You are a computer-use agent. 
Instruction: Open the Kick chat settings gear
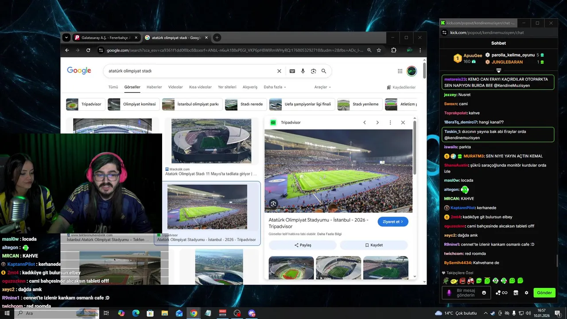[526, 293]
